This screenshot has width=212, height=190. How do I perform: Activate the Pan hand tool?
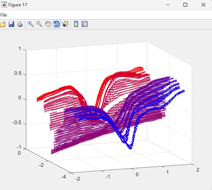pos(48,24)
